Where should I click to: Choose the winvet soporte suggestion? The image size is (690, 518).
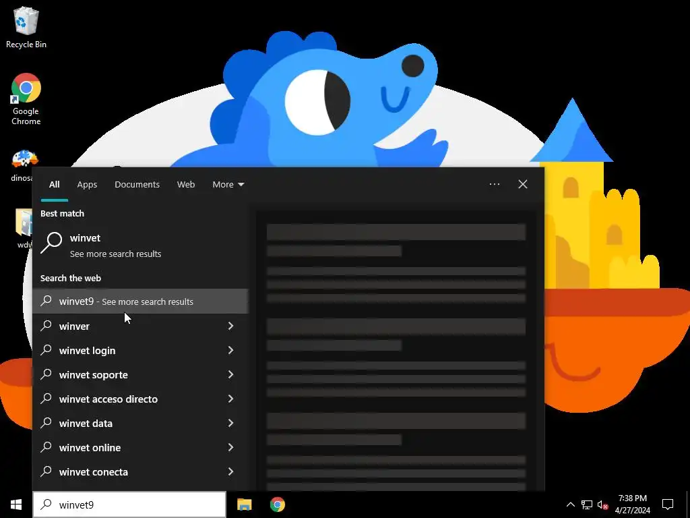coord(140,374)
